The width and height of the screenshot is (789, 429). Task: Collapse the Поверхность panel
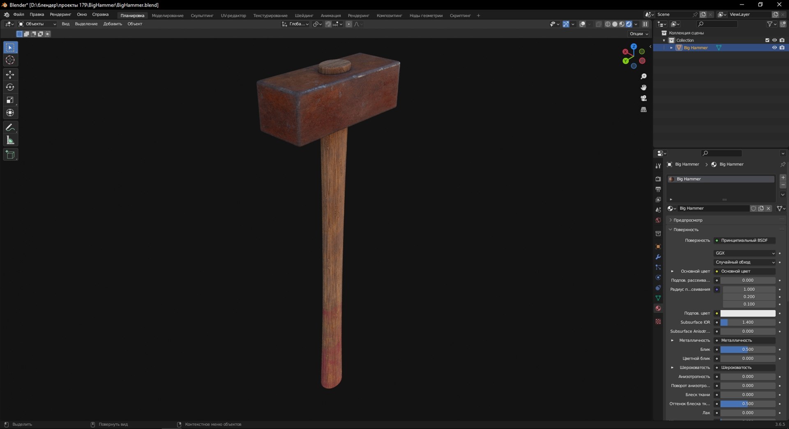pos(685,230)
